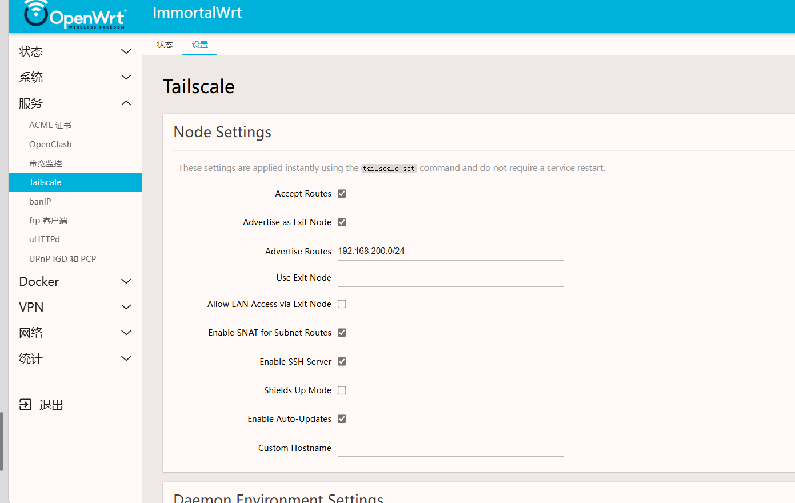Open frp 客户端 service page
The width and height of the screenshot is (795, 503).
48,221
